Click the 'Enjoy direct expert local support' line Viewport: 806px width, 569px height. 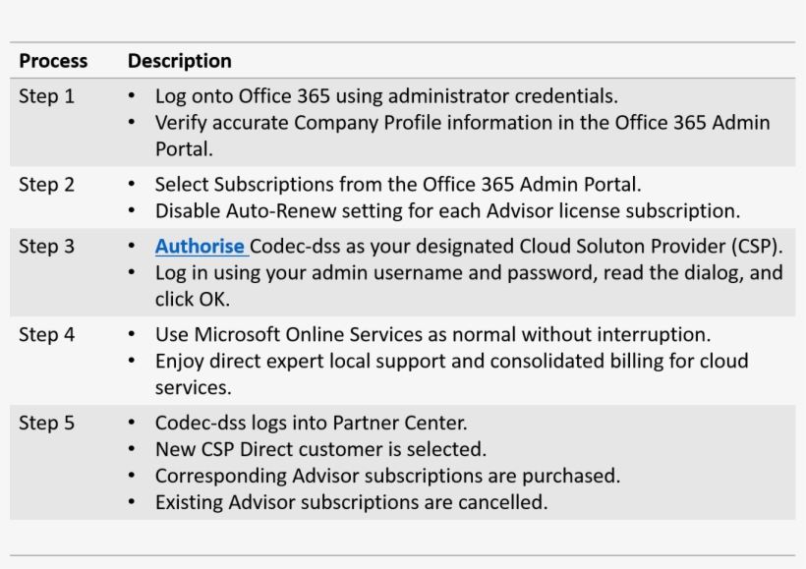tap(451, 361)
